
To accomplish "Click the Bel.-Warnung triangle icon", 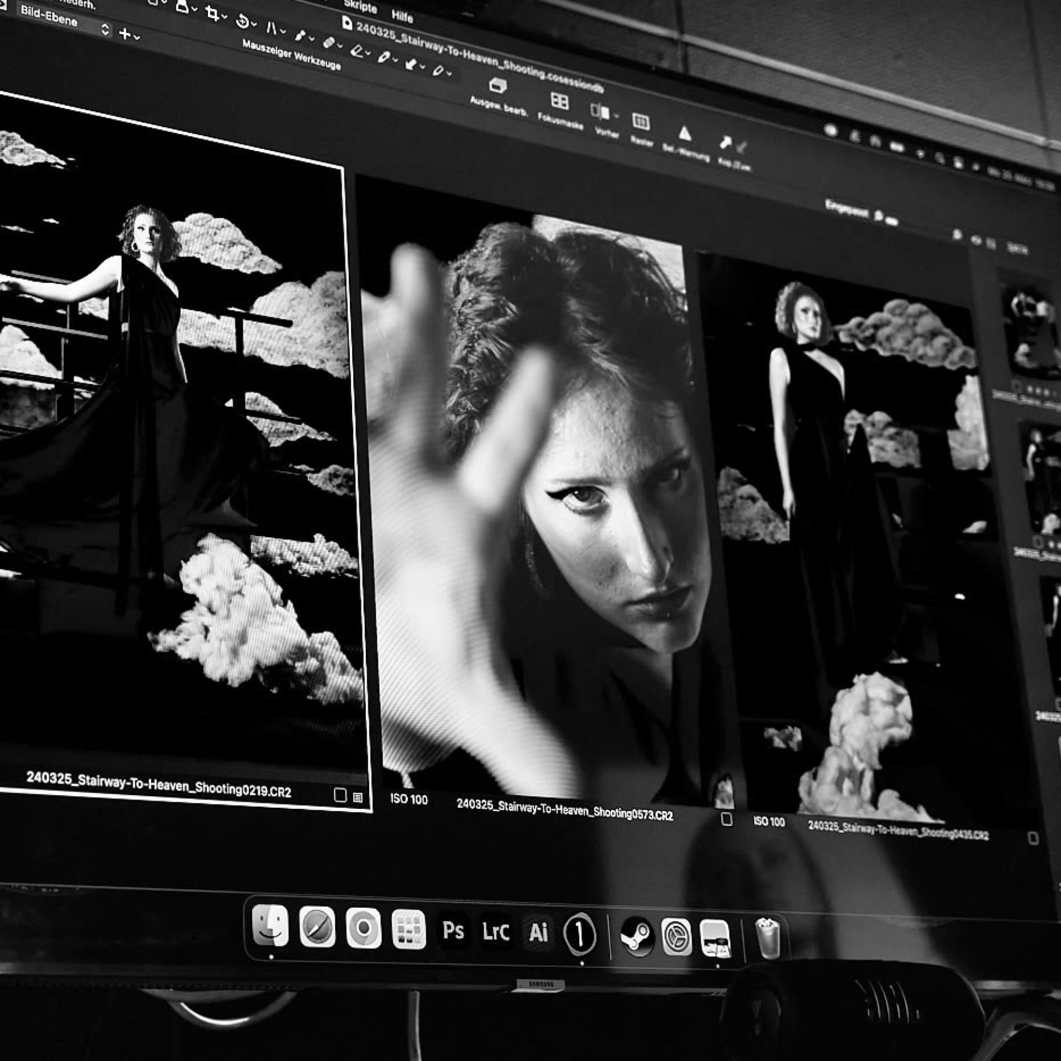I will pyautogui.click(x=684, y=133).
